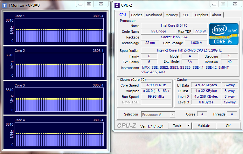This screenshot has width=243, height=154.
Task: Click the Threads count value '4'
Action: [x=232, y=114]
